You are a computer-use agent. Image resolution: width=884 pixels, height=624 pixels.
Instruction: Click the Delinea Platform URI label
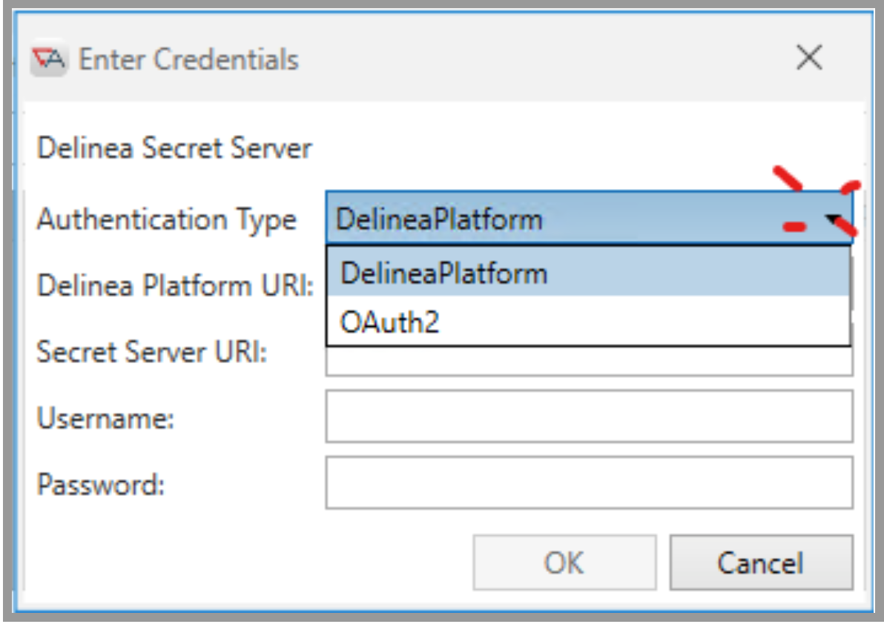tap(175, 285)
